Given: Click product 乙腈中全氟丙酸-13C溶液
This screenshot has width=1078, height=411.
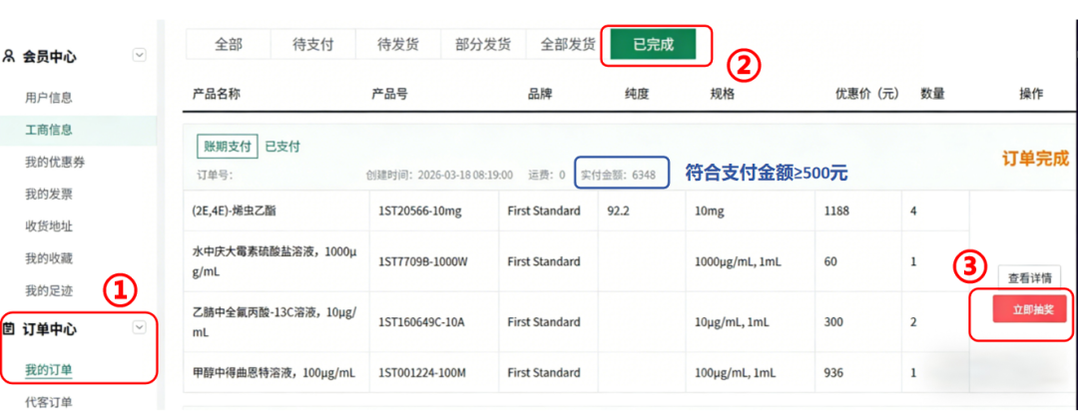Looking at the screenshot, I should (273, 322).
